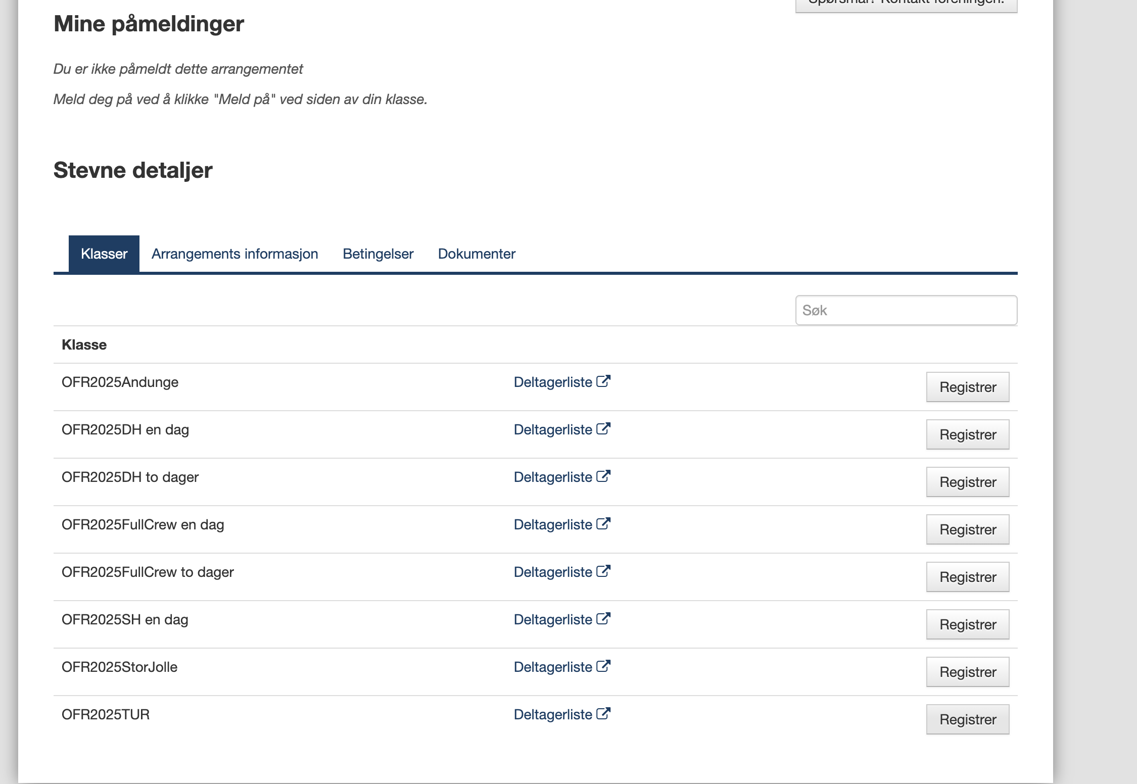Viewport: 1137px width, 784px height.
Task: Select the Klasser tab
Action: 104,254
